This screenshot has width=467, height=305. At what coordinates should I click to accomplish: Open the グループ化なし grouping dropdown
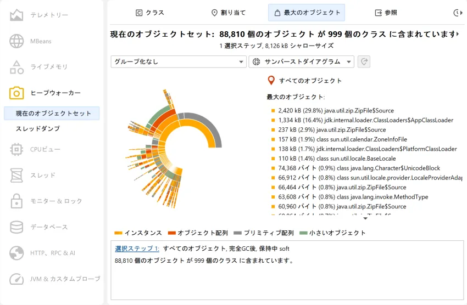pyautogui.click(x=179, y=61)
